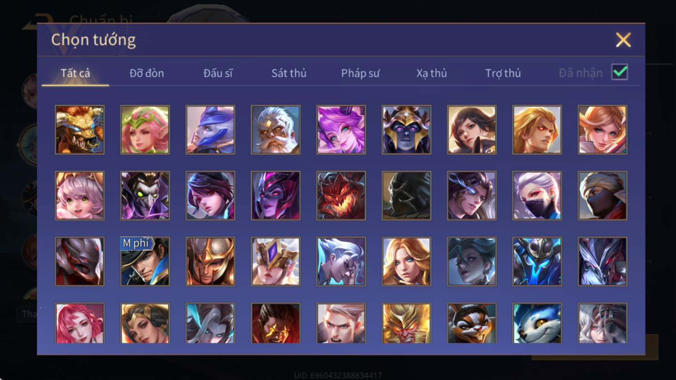Screen dimensions: 676x380
Task: Switch to the Đỡ đòn tab
Action: click(x=147, y=73)
